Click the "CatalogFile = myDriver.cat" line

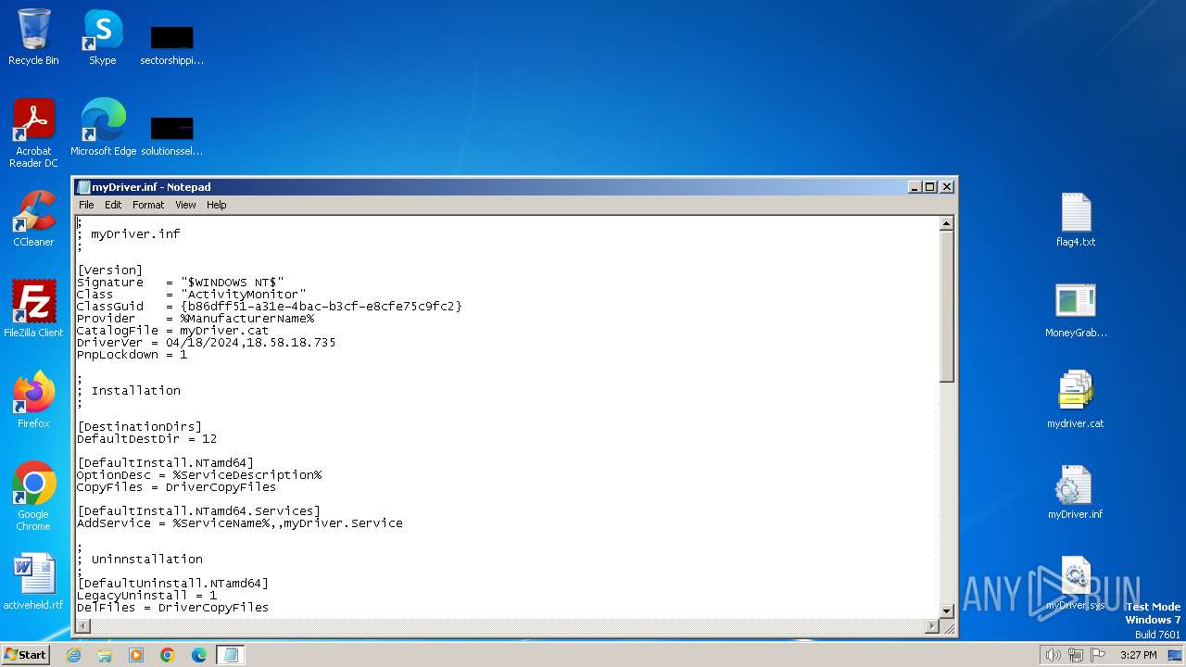click(172, 331)
